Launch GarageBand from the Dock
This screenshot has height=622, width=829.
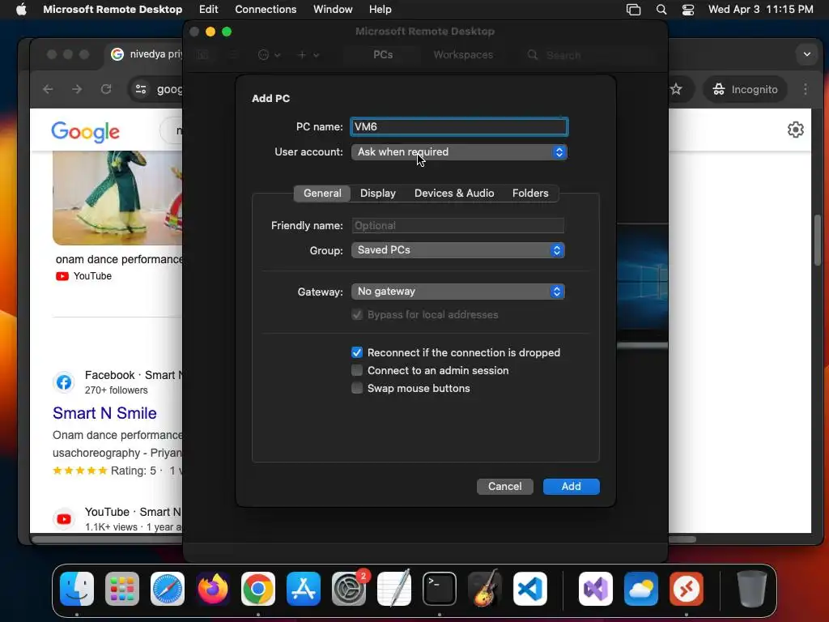[x=485, y=589]
